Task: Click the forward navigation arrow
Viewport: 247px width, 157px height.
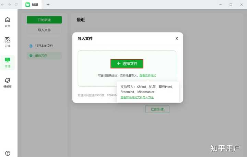Action: [10, 4]
